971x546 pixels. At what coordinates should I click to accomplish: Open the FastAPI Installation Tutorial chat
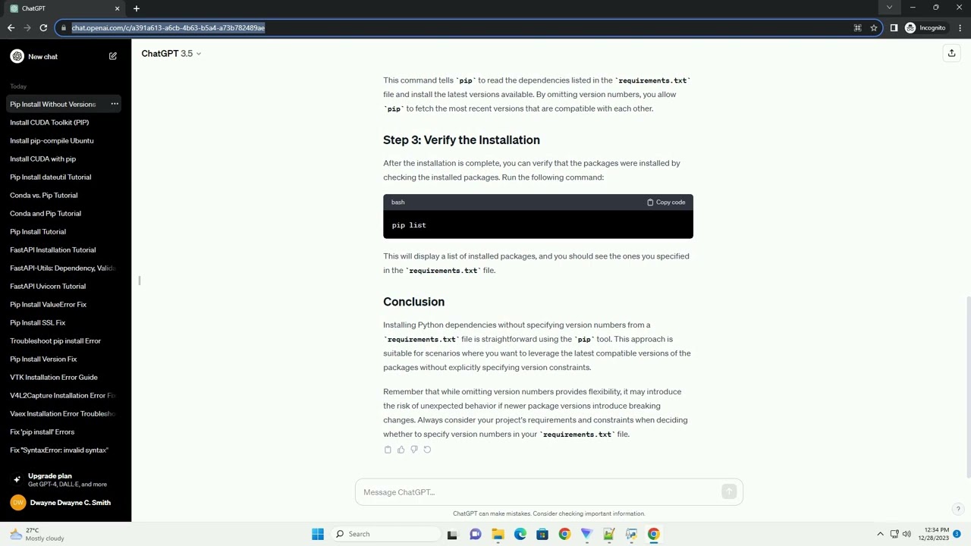[52, 249]
